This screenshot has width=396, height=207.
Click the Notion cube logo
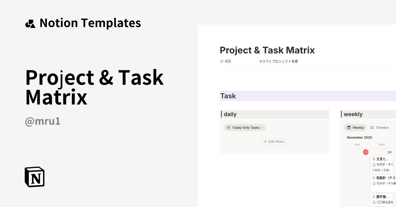[35, 177]
